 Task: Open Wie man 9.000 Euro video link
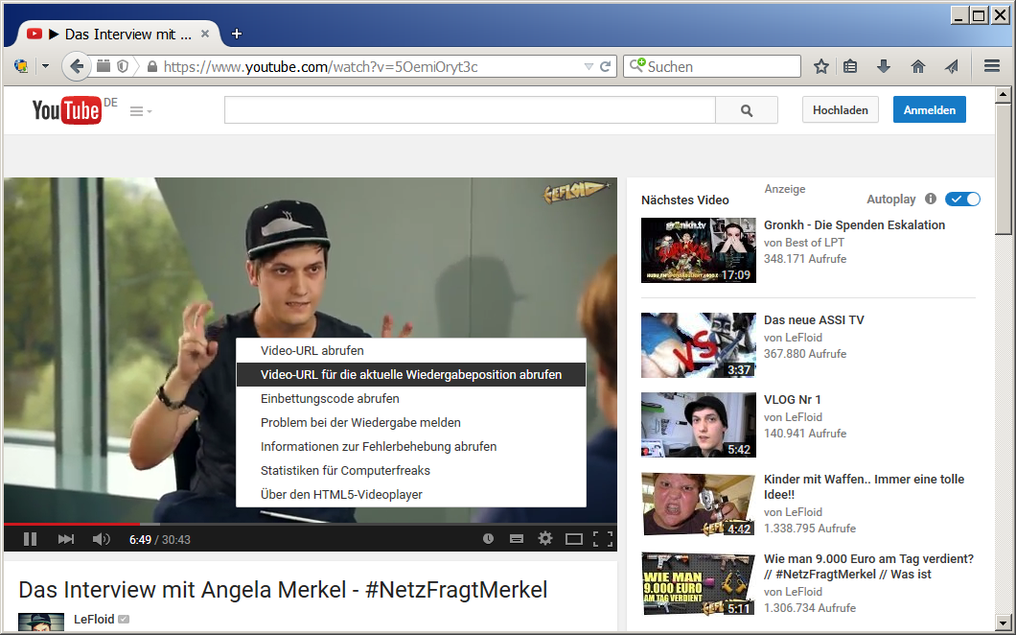(x=868, y=566)
